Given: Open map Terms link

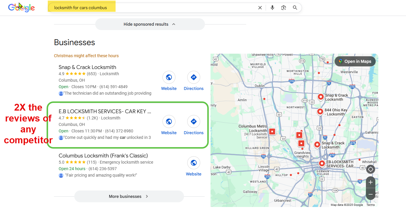Looking at the screenshot, I should (370, 205).
